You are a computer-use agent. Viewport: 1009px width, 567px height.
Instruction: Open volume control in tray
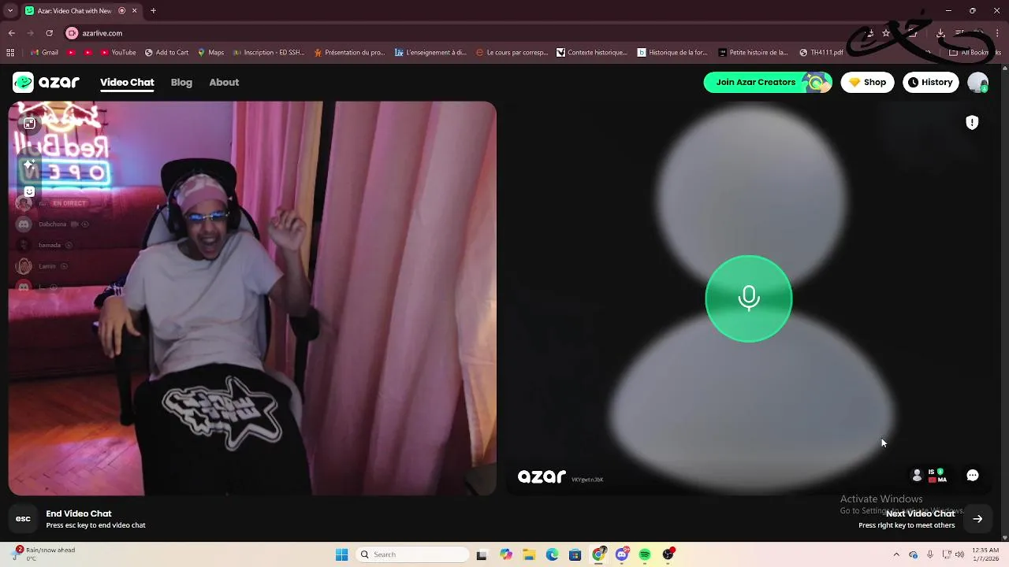click(x=961, y=554)
